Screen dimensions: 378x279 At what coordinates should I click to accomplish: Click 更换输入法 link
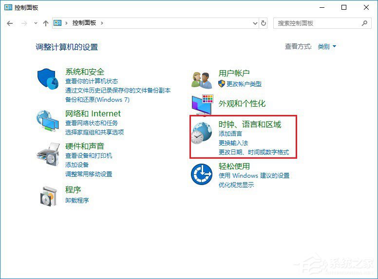(x=233, y=143)
